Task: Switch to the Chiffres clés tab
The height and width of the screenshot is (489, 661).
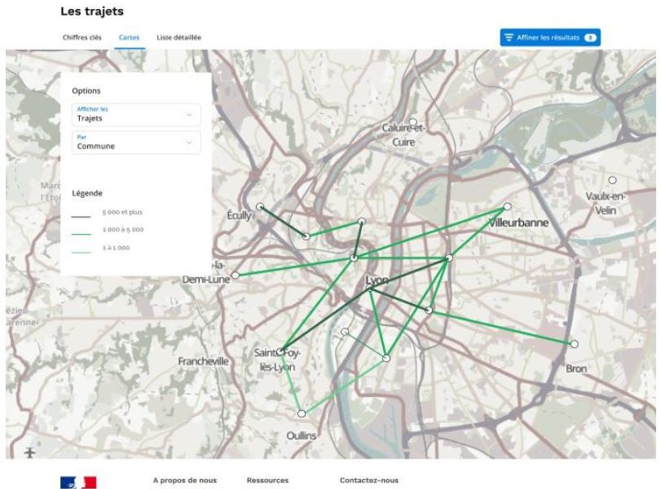Action: (x=82, y=37)
